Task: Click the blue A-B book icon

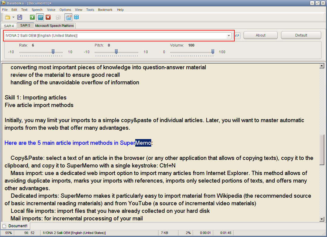Action: pos(77,17)
